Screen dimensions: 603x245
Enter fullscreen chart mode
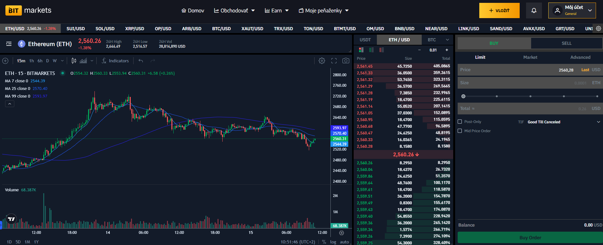tap(334, 61)
